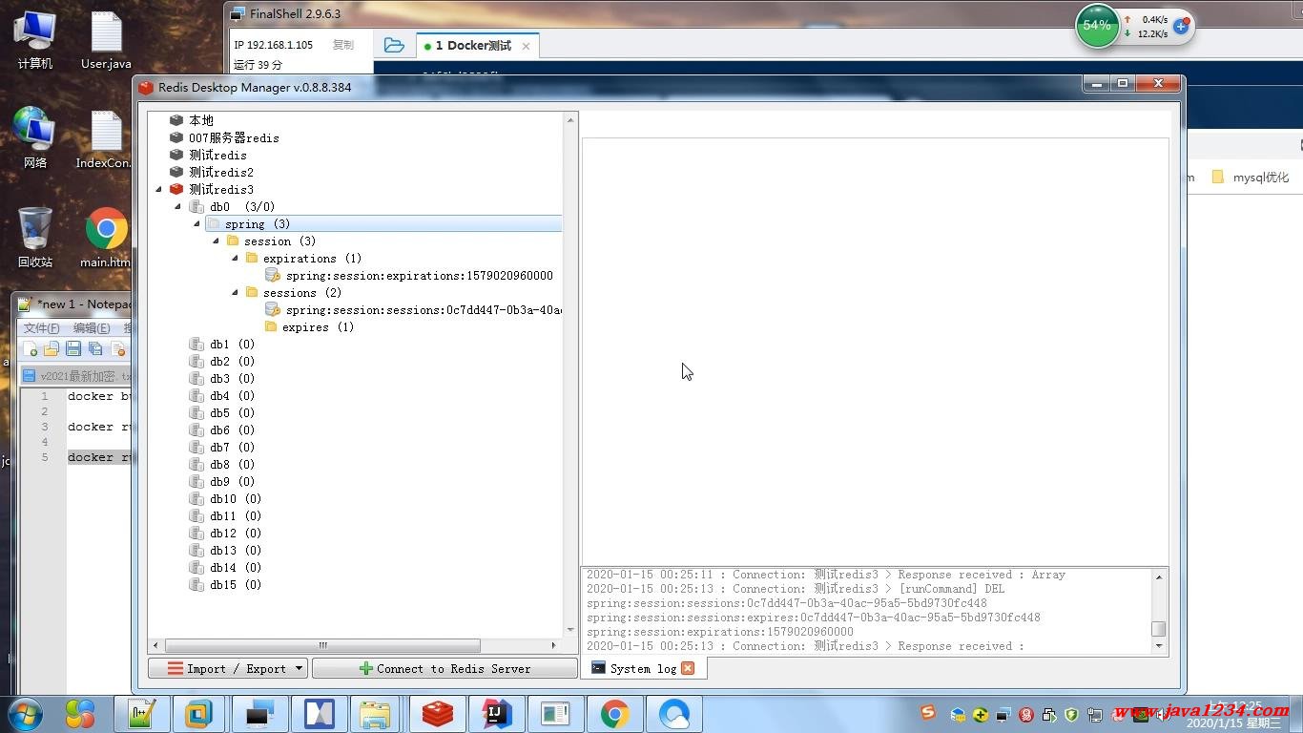
Task: Click the db0 database icon
Action: (196, 206)
